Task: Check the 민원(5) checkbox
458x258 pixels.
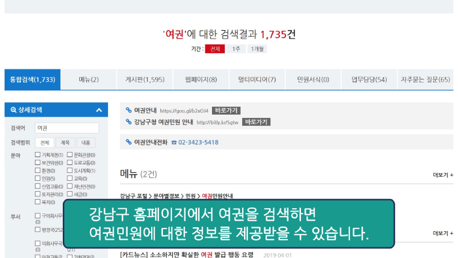Action: (38, 178)
